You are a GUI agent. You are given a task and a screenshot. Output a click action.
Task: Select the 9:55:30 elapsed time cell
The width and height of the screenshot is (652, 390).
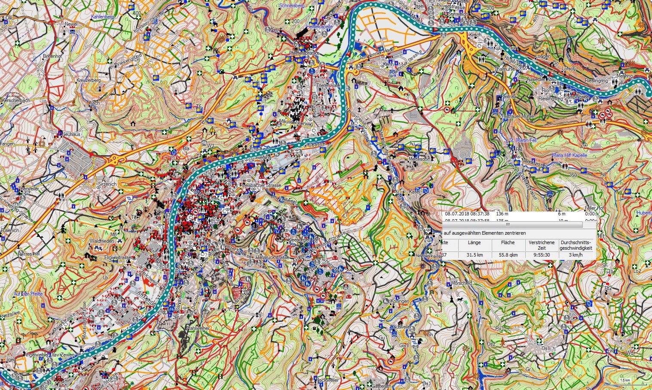(x=542, y=255)
